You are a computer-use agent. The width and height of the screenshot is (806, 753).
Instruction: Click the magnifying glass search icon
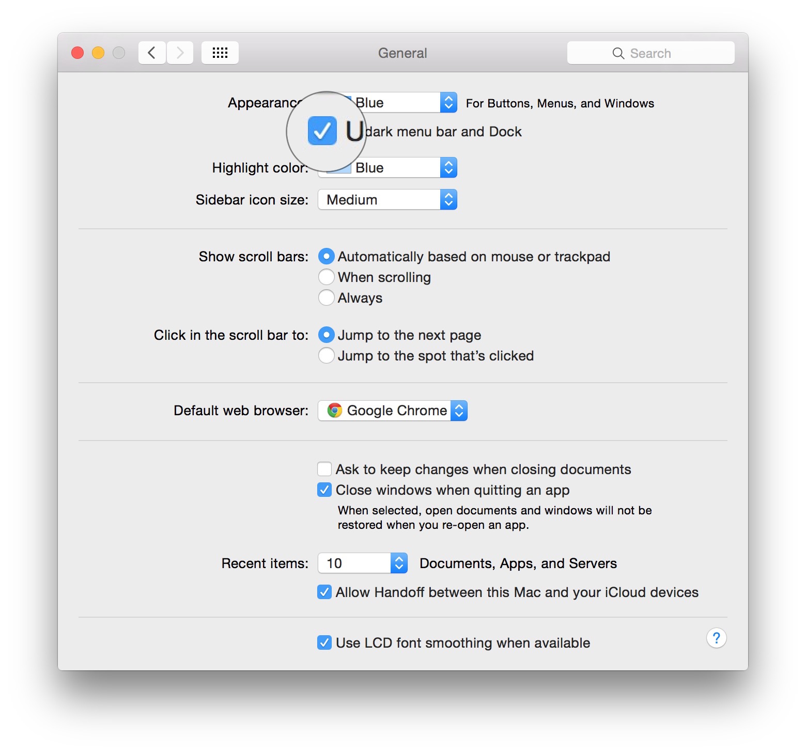coord(618,53)
